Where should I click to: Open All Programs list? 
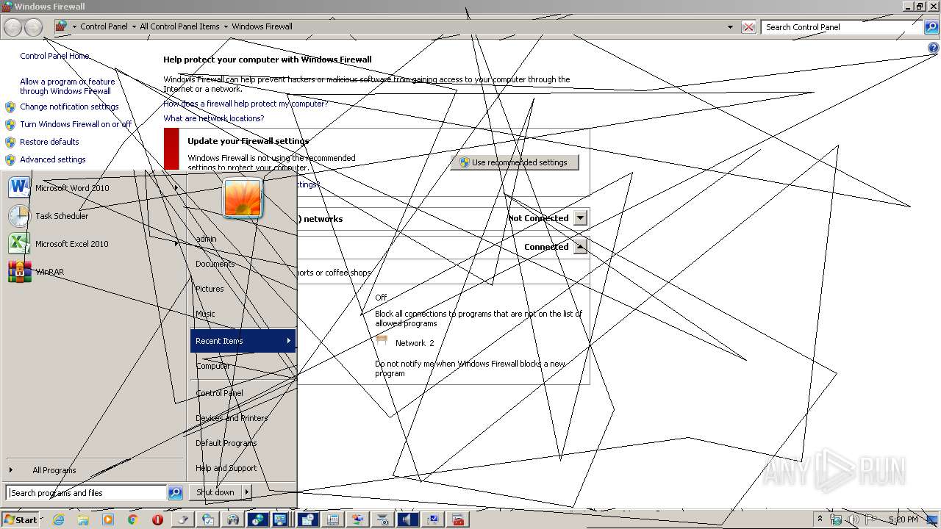pos(54,470)
